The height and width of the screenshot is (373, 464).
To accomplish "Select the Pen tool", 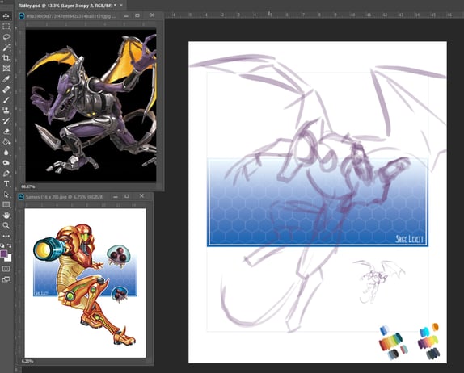I will pyautogui.click(x=6, y=174).
